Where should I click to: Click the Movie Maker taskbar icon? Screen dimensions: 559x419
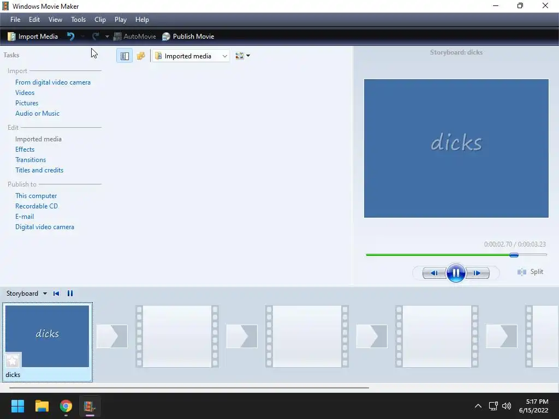pos(90,406)
